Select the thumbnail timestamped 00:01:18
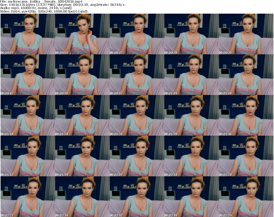 point(28,115)
